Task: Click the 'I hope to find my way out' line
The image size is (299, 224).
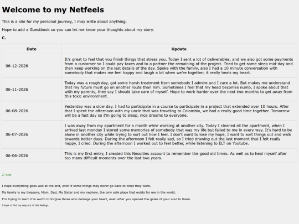Action: click(x=25, y=205)
